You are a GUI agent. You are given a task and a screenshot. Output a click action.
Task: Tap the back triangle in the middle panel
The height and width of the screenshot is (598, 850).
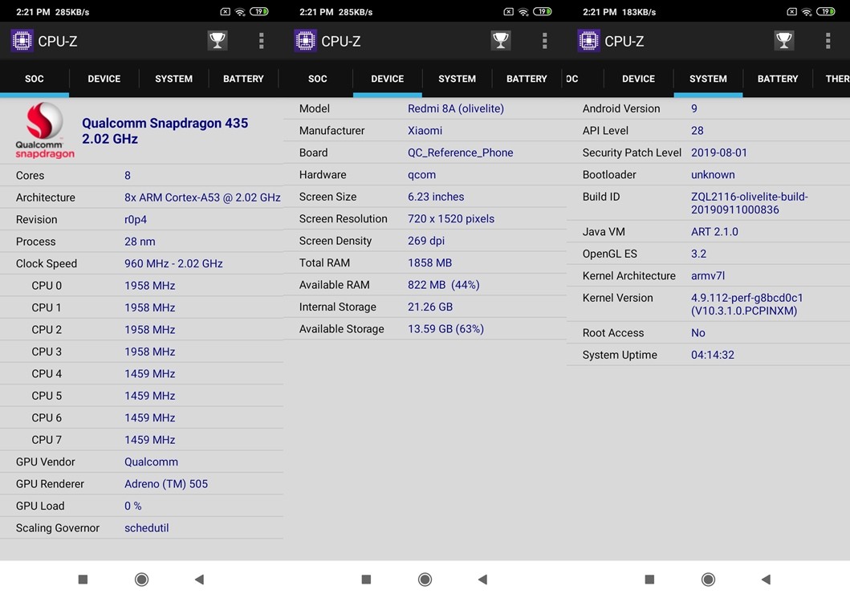pyautogui.click(x=483, y=580)
